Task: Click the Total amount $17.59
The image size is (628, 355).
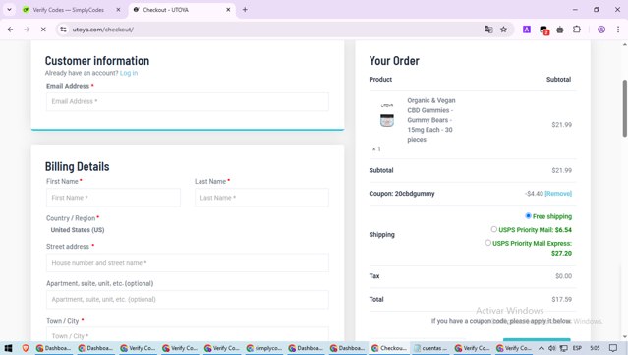Action: pos(561,299)
